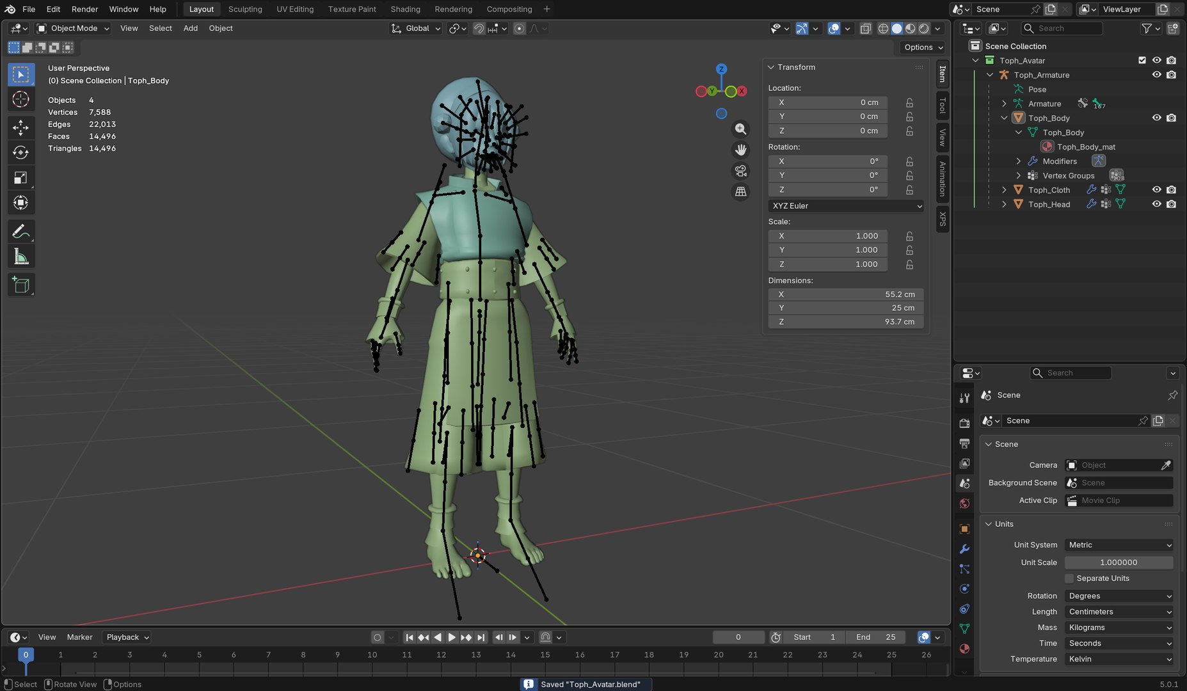Open the Tool properties tab icon
Screen dimensions: 1187x691
coord(964,398)
